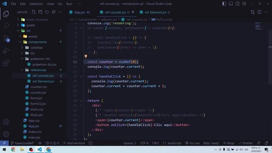
Task: Open the Go menu
Action: click(60, 4)
